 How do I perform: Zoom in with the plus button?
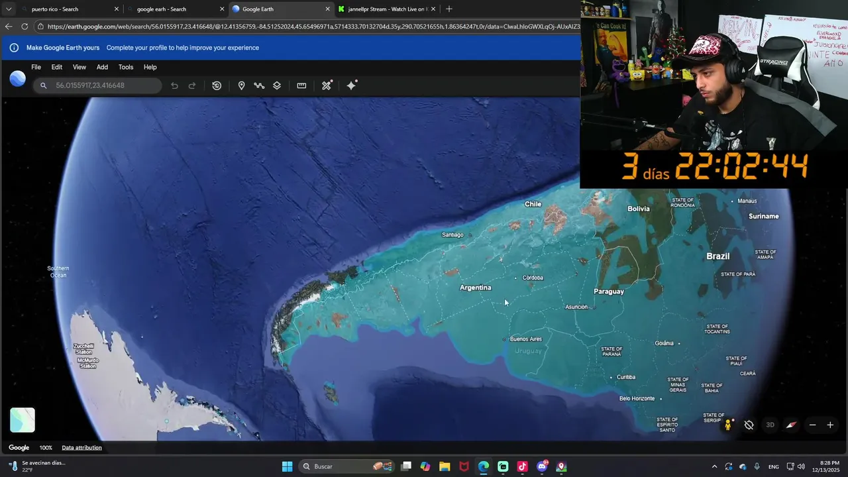tap(830, 425)
